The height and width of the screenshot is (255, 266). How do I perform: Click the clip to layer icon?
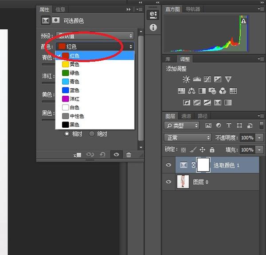pos(77,155)
